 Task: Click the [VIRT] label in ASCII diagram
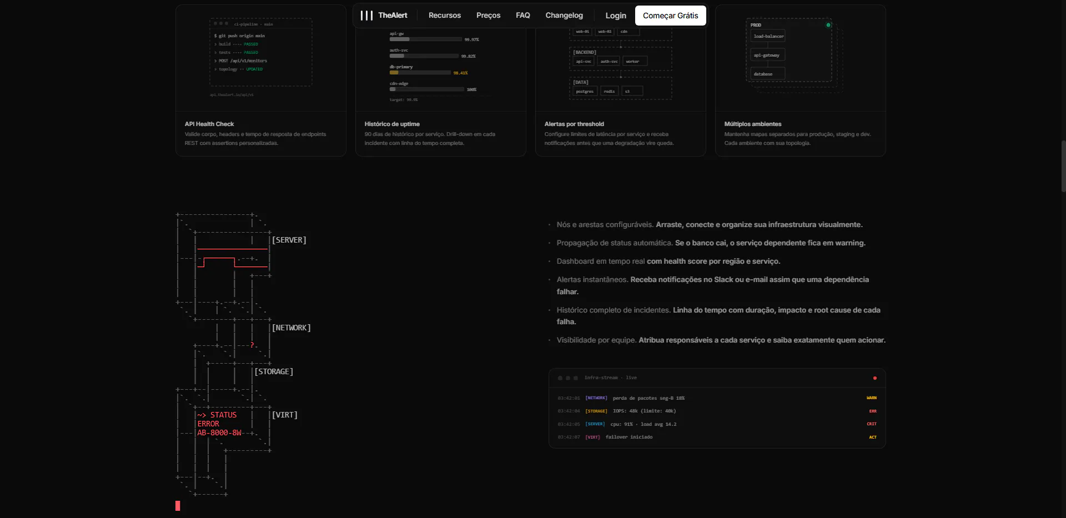coord(285,415)
